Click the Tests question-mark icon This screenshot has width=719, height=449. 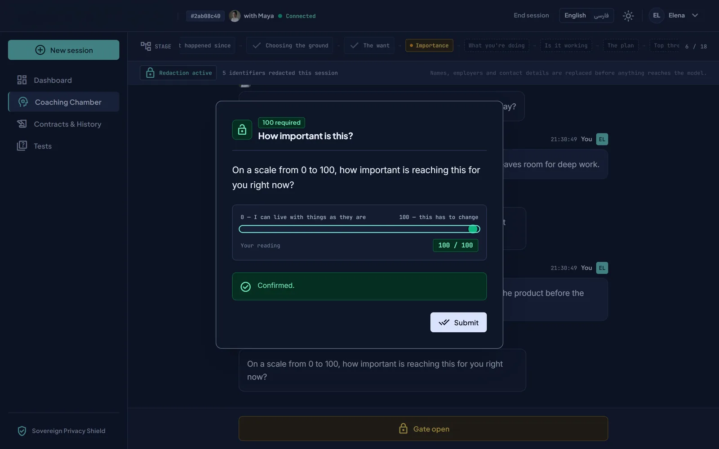coord(22,146)
